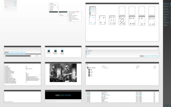Open the Shutdown dialog action dropdown
171x107 pixels.
(x=31, y=56)
